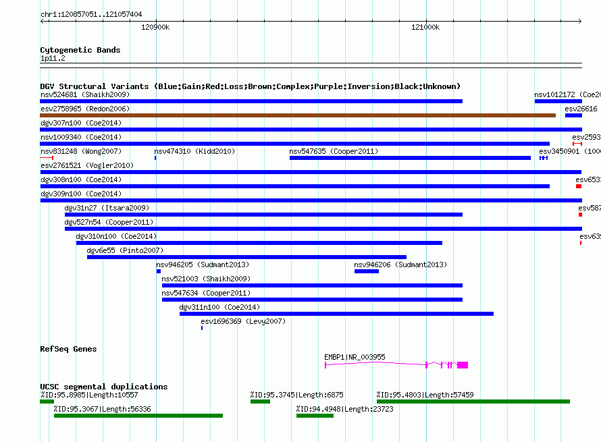Select the dgv310n100 (Coe2014) variant bar
The width and height of the screenshot is (601, 442).
point(259,243)
